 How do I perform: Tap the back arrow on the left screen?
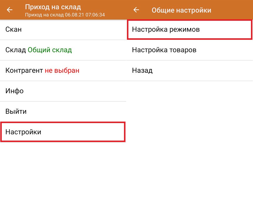(x=9, y=10)
